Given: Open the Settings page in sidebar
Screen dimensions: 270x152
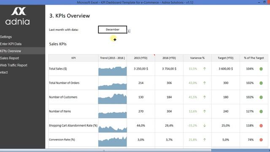Looking at the screenshot, I should coord(6,37).
